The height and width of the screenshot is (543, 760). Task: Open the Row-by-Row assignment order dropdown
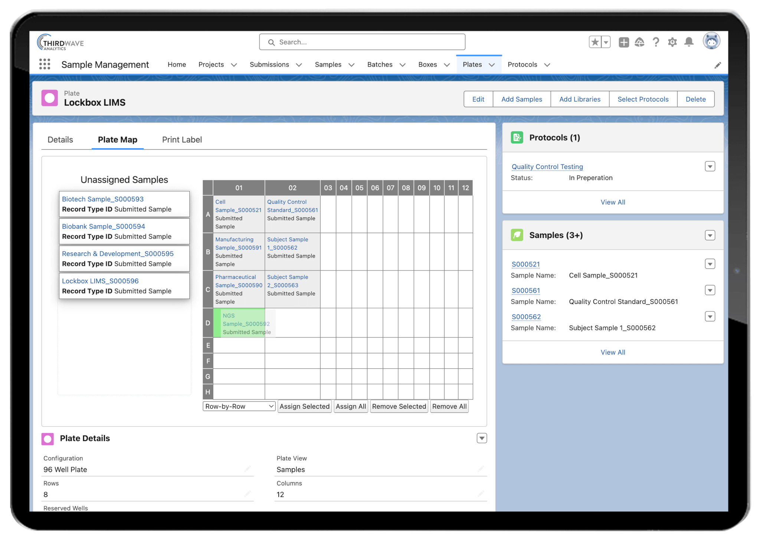point(239,406)
